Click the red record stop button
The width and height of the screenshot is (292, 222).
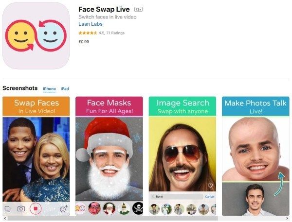[36, 208]
